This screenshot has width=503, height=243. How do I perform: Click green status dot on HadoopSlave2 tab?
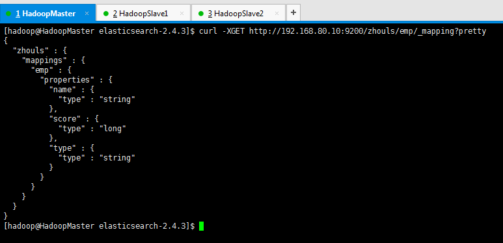[x=201, y=14]
